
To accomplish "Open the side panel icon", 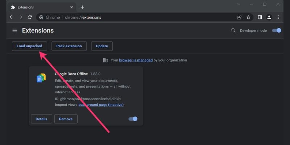I will click(x=260, y=17).
